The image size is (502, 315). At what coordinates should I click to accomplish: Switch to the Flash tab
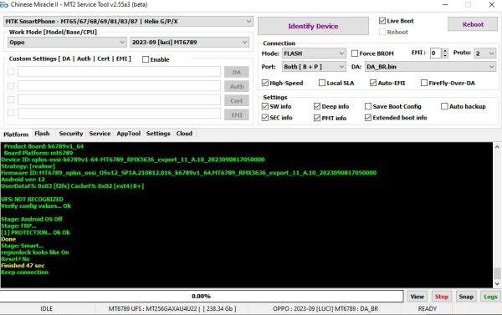pyautogui.click(x=42, y=134)
